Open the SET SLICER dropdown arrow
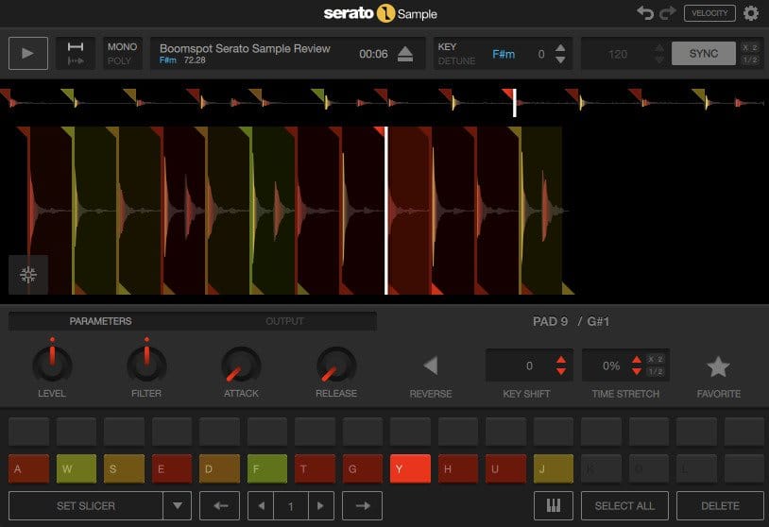The image size is (769, 527). pos(178,506)
